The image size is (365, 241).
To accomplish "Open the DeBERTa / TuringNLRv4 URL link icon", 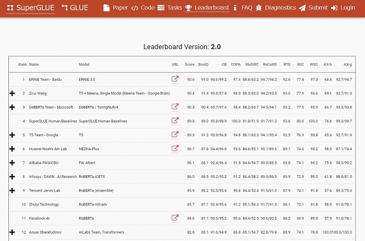I will tap(175, 106).
